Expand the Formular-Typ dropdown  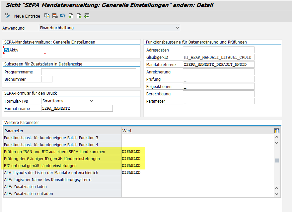[92, 101]
